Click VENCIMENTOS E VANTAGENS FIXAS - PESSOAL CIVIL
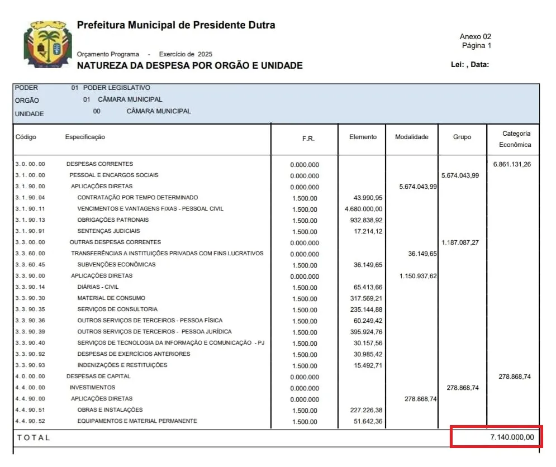556x467 pixels. pyautogui.click(x=150, y=209)
